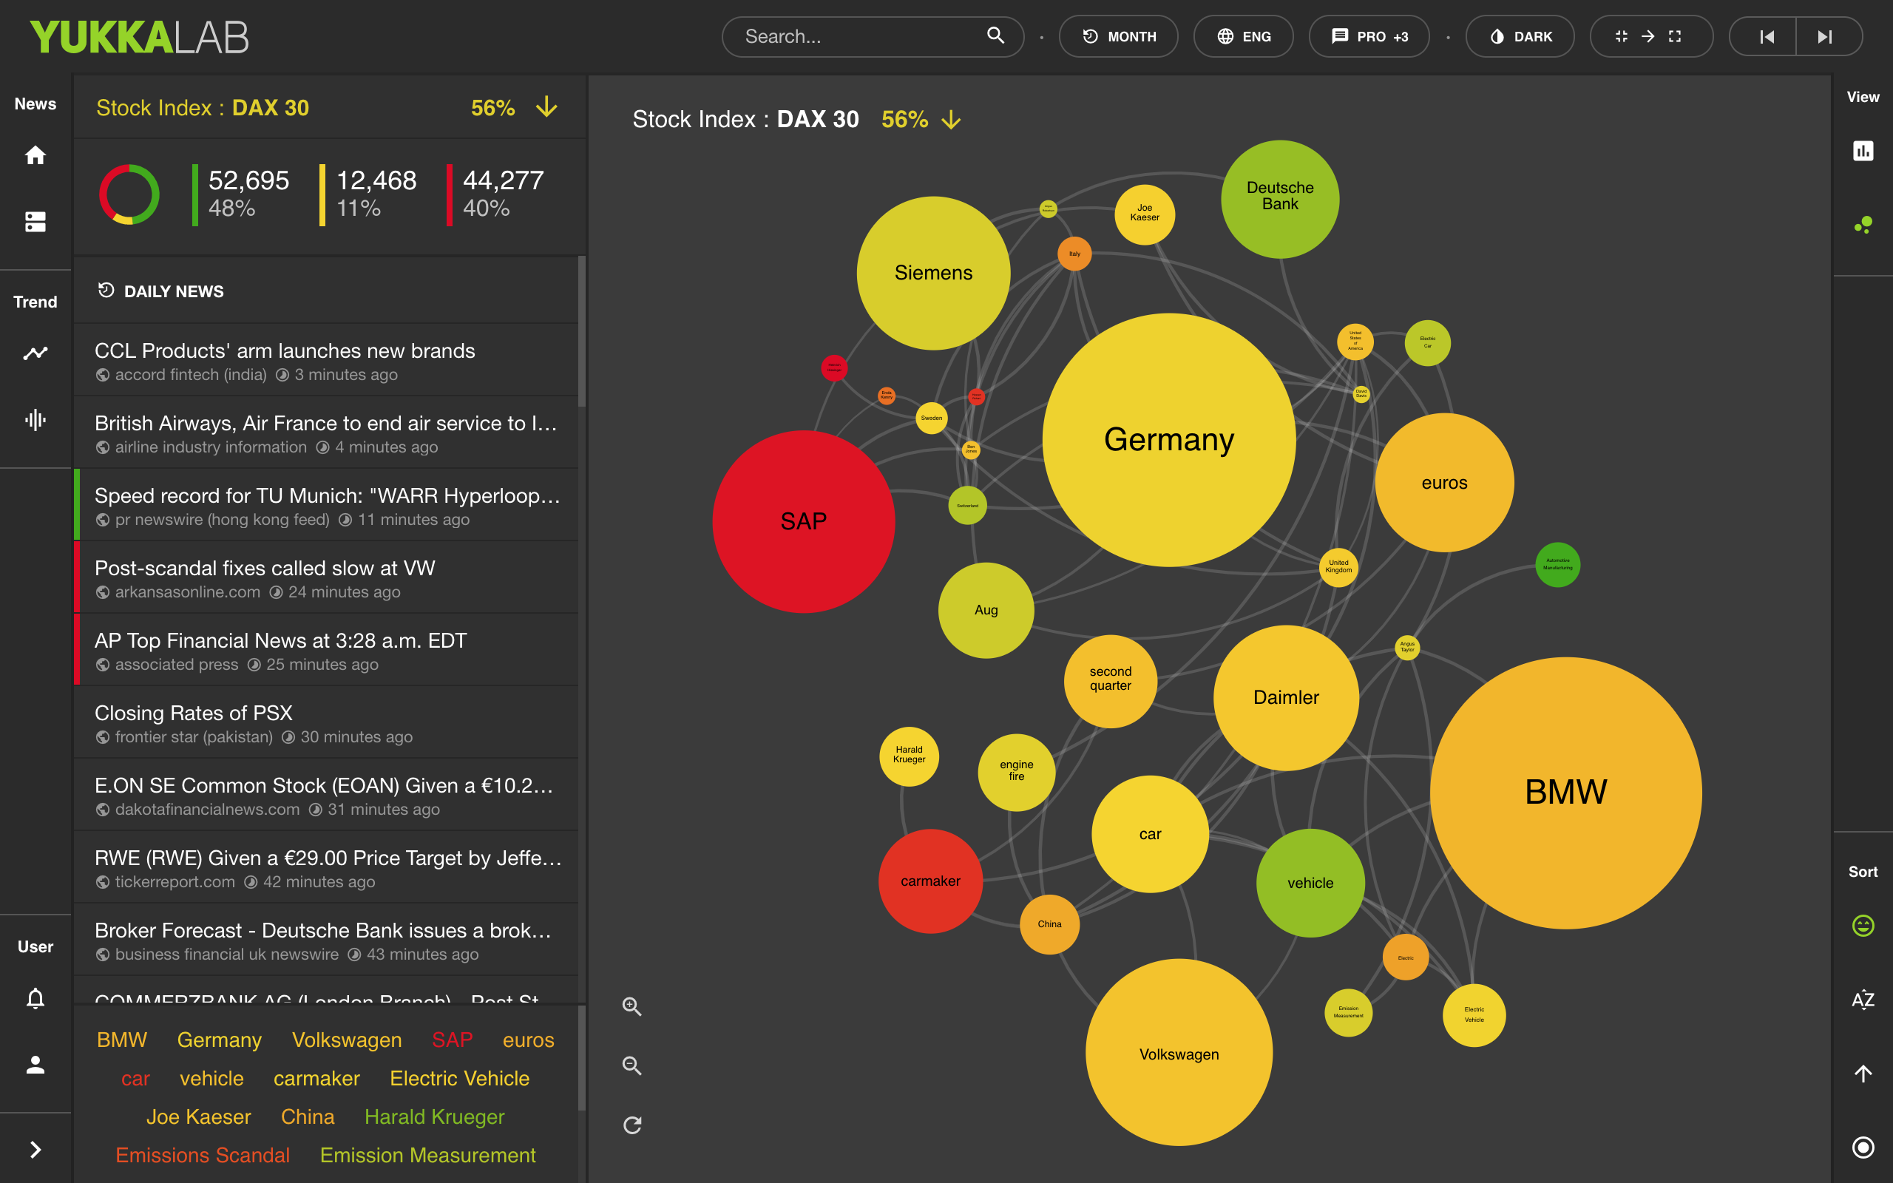Open Speed record for TU Munich article

[326, 506]
